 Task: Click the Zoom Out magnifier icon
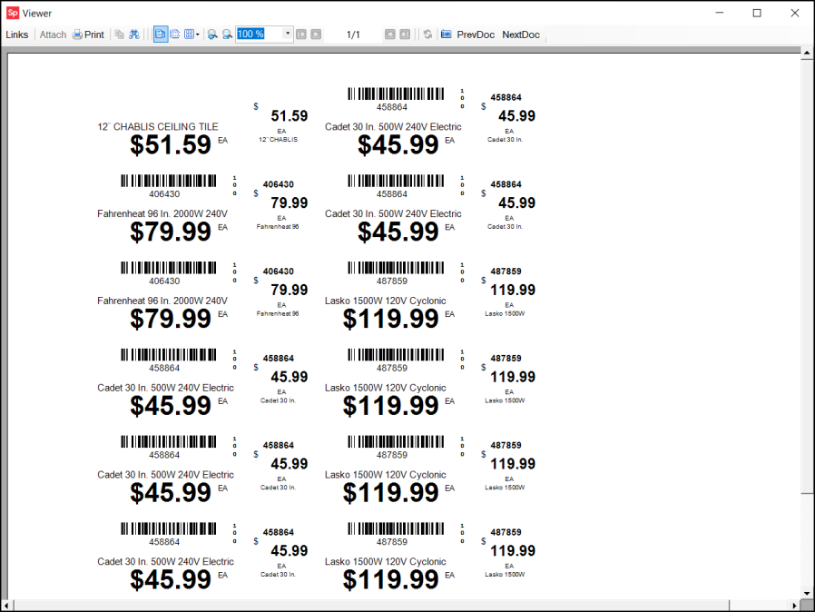click(227, 35)
